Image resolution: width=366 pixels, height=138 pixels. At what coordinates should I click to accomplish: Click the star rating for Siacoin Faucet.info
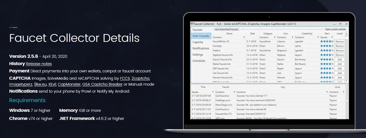coord(327,60)
